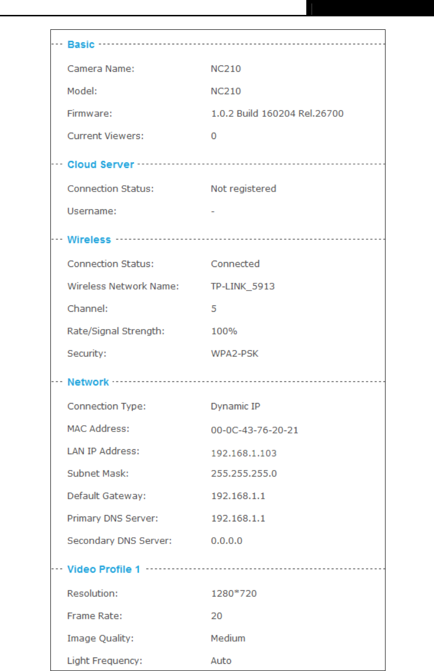434x671 pixels.
Task: Select the Rate/Signal Strength 100% value
Action: (x=224, y=331)
